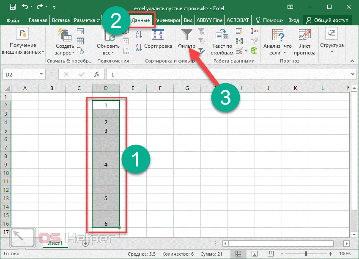Click the Clear filter icon
The image size is (359, 259).
click(201, 31)
